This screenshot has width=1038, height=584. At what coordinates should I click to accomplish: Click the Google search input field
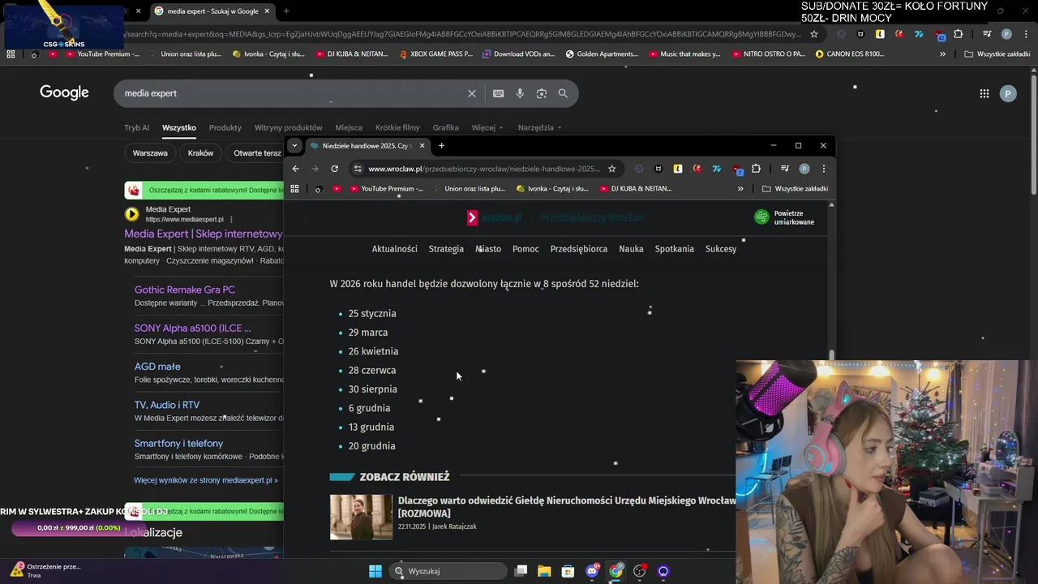tap(292, 93)
